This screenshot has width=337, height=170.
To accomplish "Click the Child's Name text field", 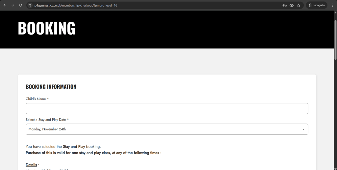I will tap(167, 108).
